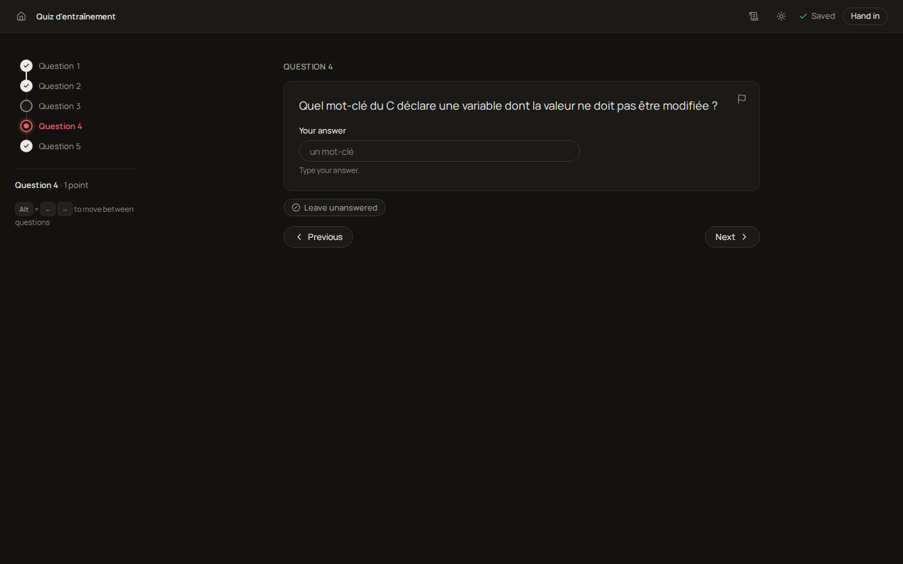Click the question text about C keyword
903x564 pixels.
click(508, 106)
